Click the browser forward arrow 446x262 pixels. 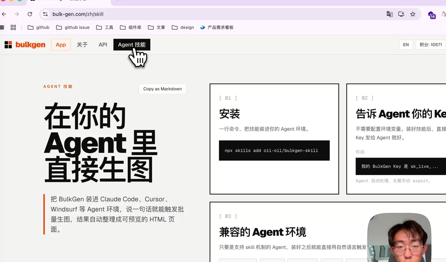click(17, 14)
